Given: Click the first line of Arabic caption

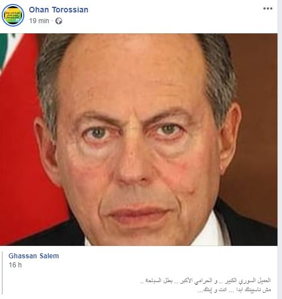Looking at the screenshot, I should point(205,281).
